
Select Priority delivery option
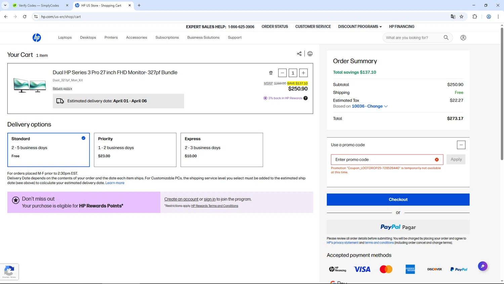coord(135,150)
